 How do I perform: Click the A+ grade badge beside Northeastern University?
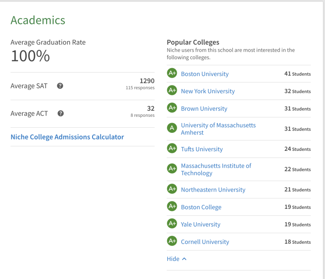pos(172,189)
